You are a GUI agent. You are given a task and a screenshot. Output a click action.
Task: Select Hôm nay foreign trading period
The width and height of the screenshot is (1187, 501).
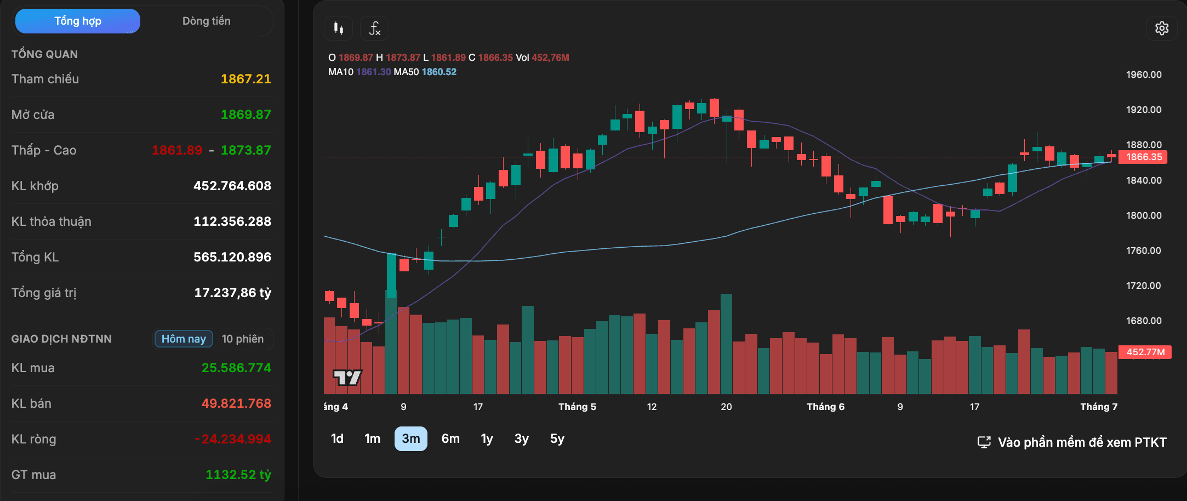[184, 339]
